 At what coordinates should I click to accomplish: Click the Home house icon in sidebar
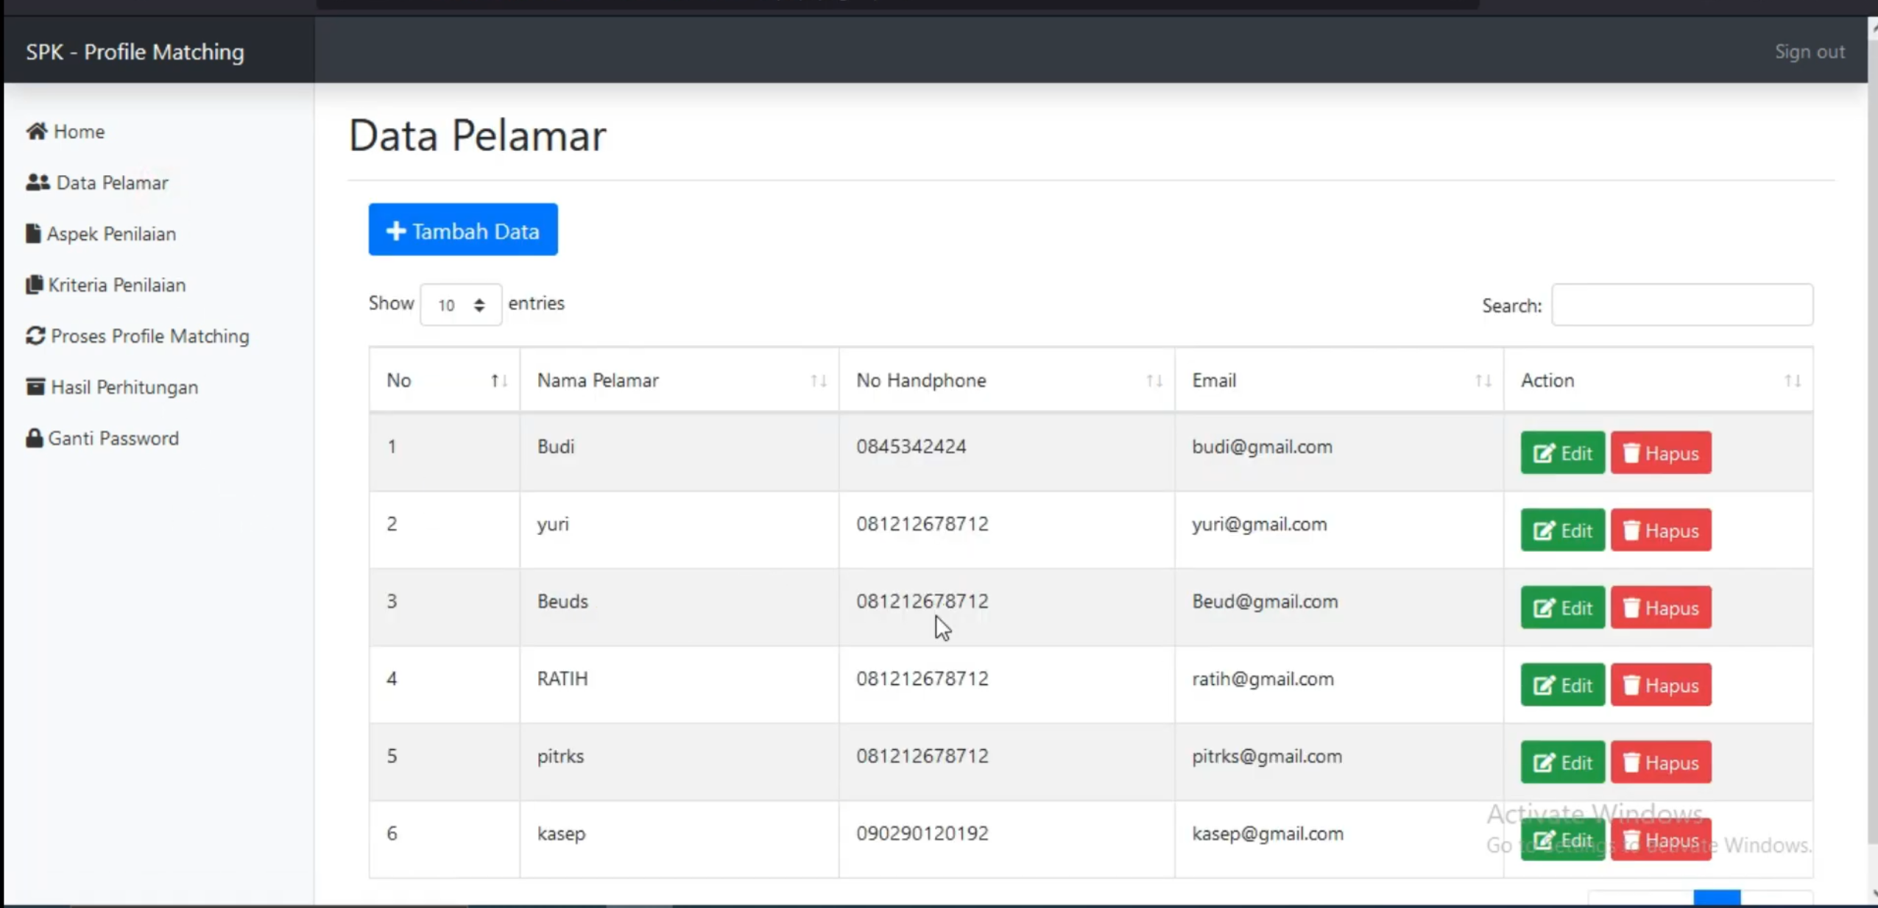[37, 131]
